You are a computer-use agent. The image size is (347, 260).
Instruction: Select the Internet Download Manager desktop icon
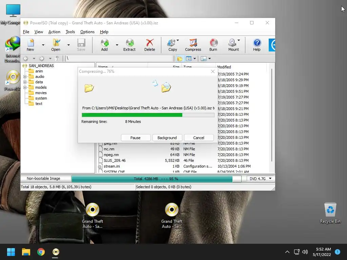[13, 49]
